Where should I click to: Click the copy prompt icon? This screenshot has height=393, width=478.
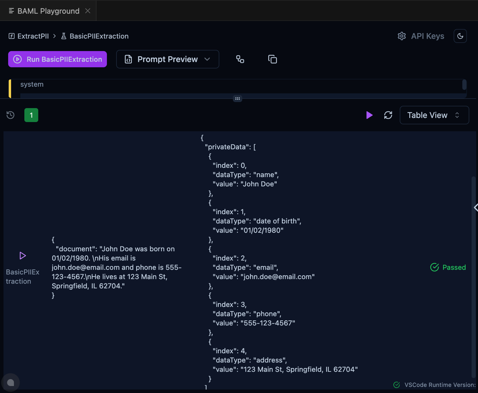click(273, 59)
